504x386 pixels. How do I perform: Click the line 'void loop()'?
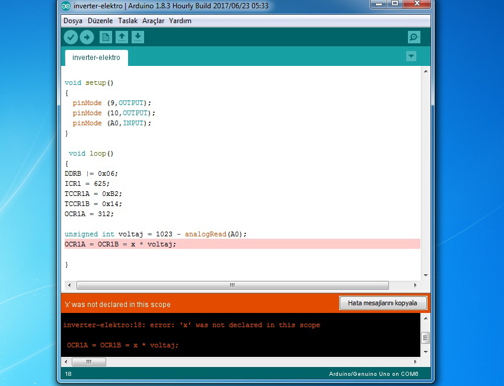coord(91,154)
